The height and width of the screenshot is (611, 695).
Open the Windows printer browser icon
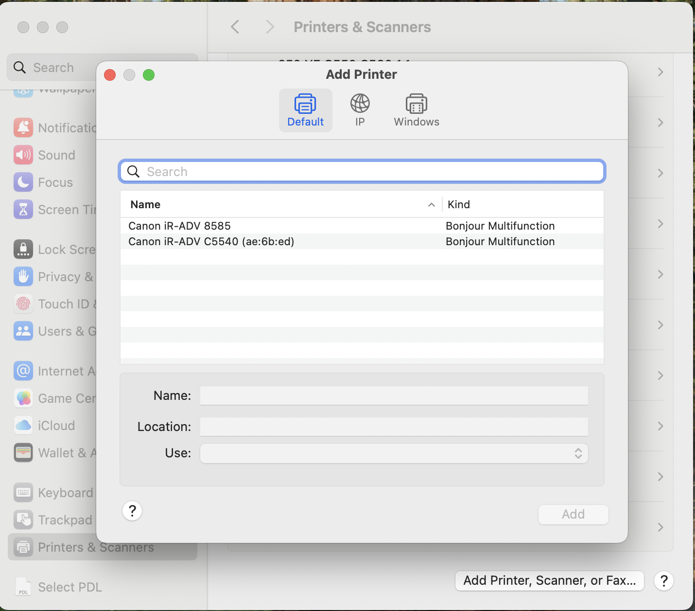pos(416,109)
